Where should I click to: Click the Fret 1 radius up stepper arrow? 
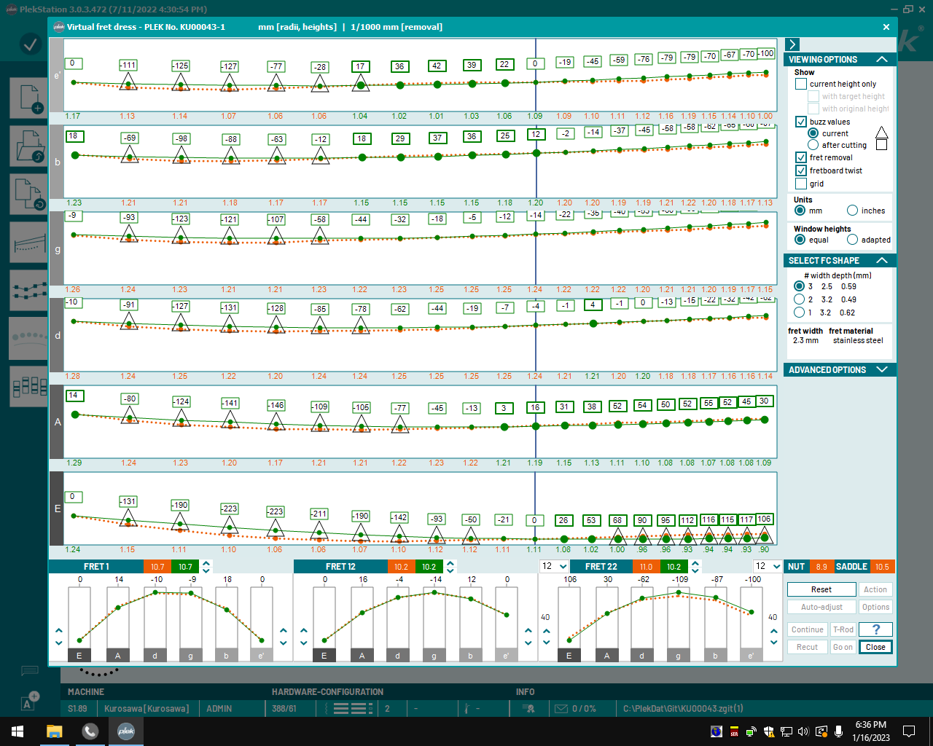[206, 563]
